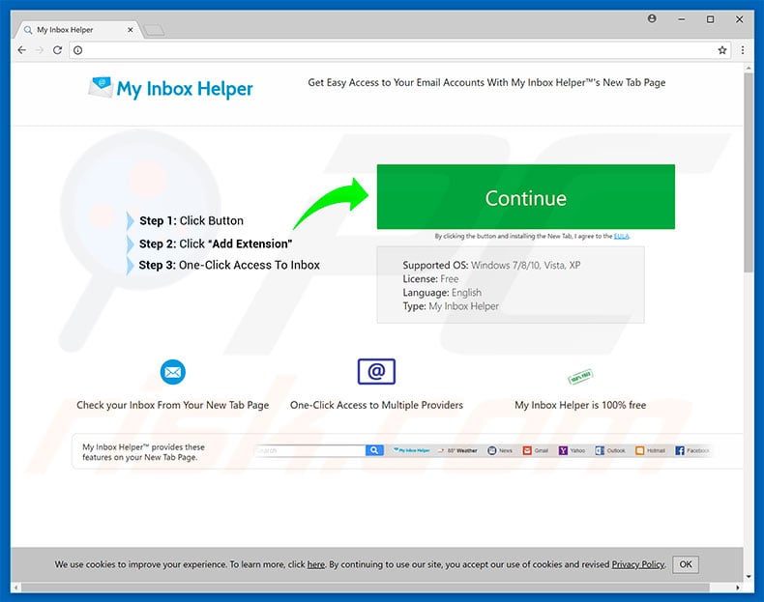
Task: Click the 'Get Easy Access' headline text
Action: click(x=486, y=83)
